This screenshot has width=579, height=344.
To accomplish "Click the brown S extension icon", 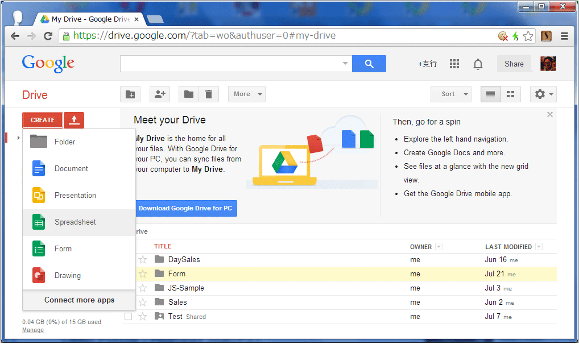I will pyautogui.click(x=546, y=36).
